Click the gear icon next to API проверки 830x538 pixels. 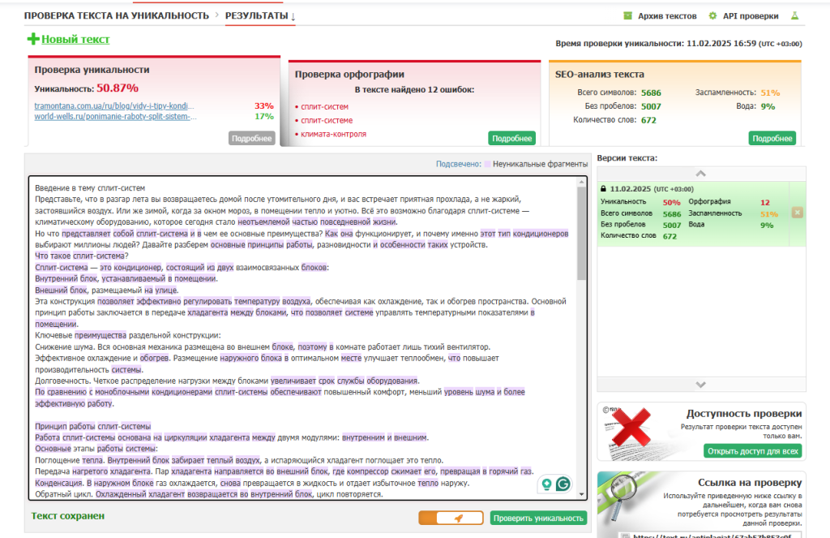point(712,15)
